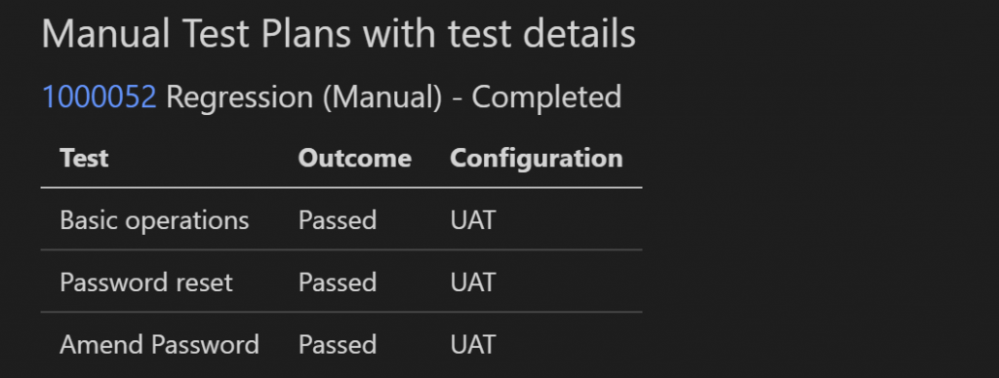This screenshot has height=378, width=999.
Task: Click 'test details' in the main heading
Action: tap(541, 34)
